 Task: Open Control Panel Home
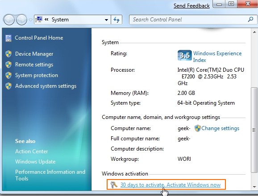pos(39,38)
